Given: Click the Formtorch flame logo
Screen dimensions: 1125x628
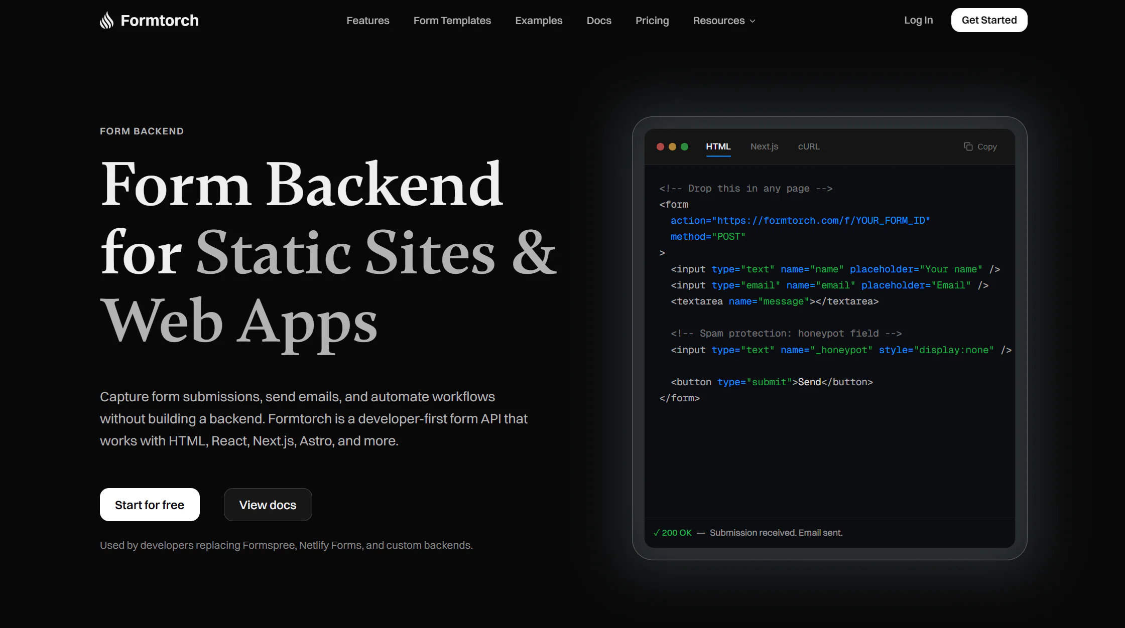Looking at the screenshot, I should (107, 20).
